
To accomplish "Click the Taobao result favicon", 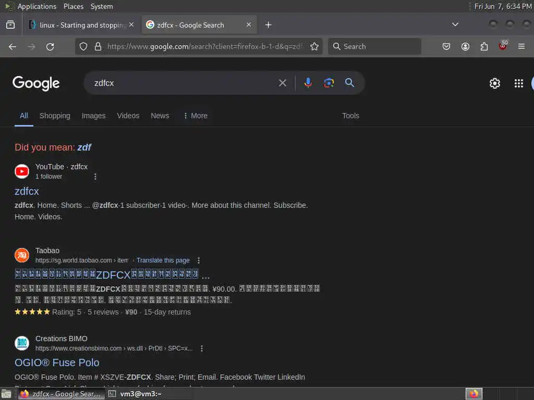I will pos(22,255).
